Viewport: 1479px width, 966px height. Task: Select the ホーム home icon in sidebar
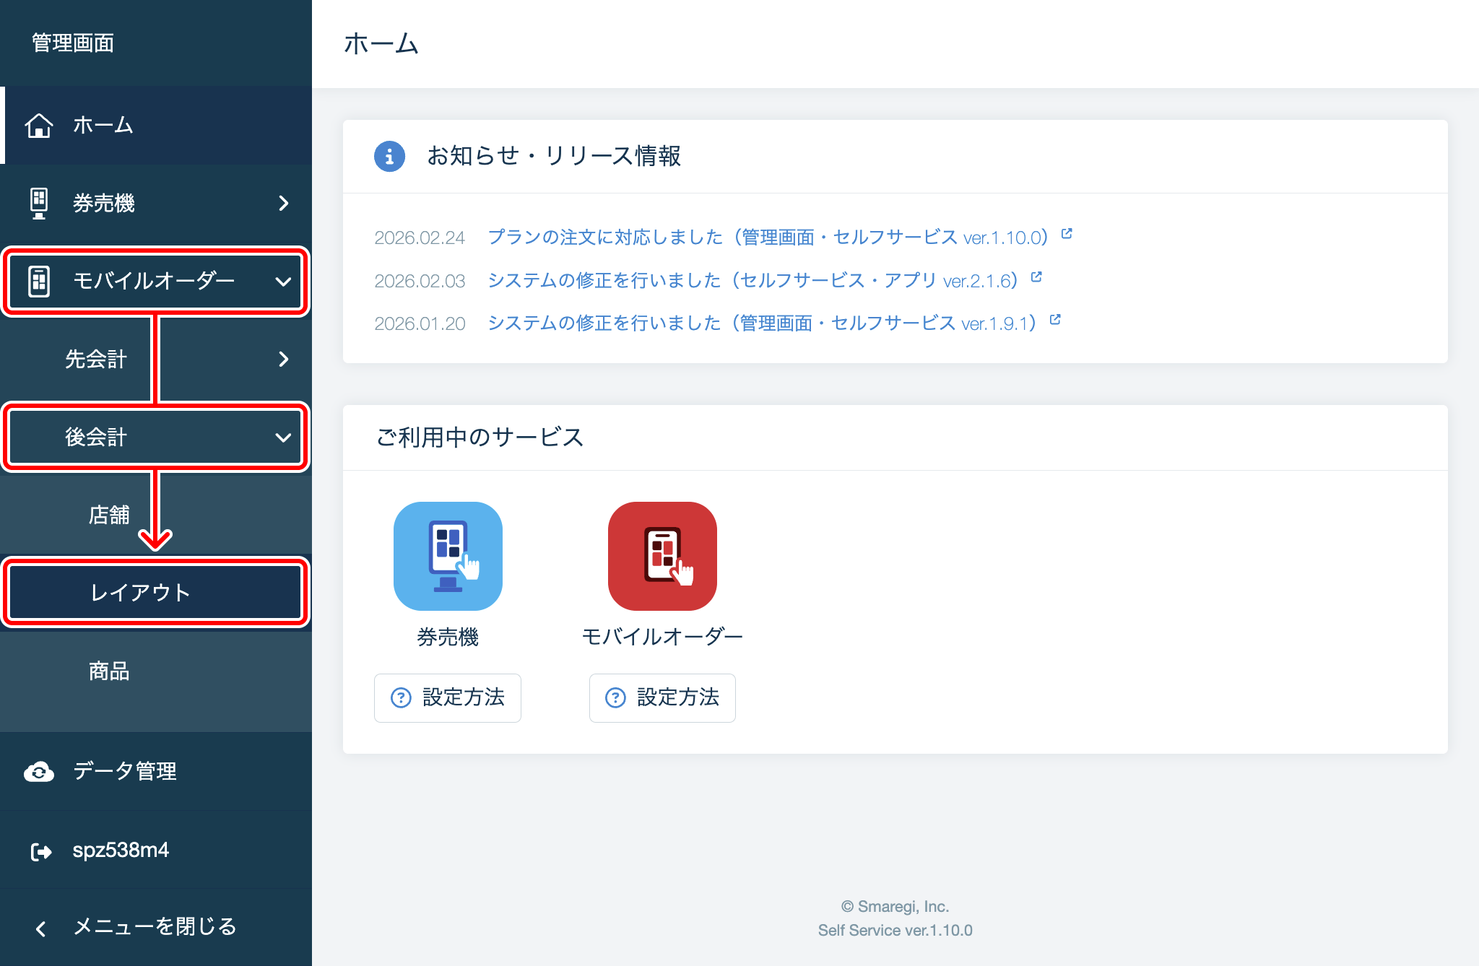click(40, 125)
